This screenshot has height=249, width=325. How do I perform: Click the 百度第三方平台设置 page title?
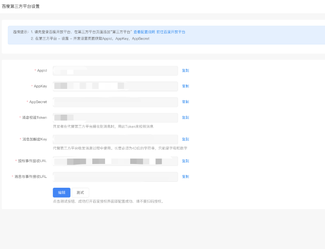click(x=21, y=6)
